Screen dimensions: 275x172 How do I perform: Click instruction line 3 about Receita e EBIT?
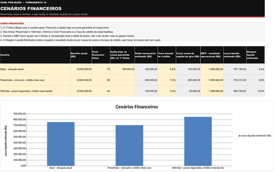(67, 36)
